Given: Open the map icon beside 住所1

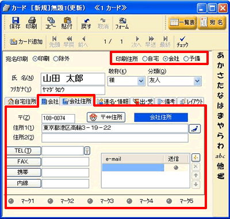Looking at the screenshot, I should click(195, 129).
